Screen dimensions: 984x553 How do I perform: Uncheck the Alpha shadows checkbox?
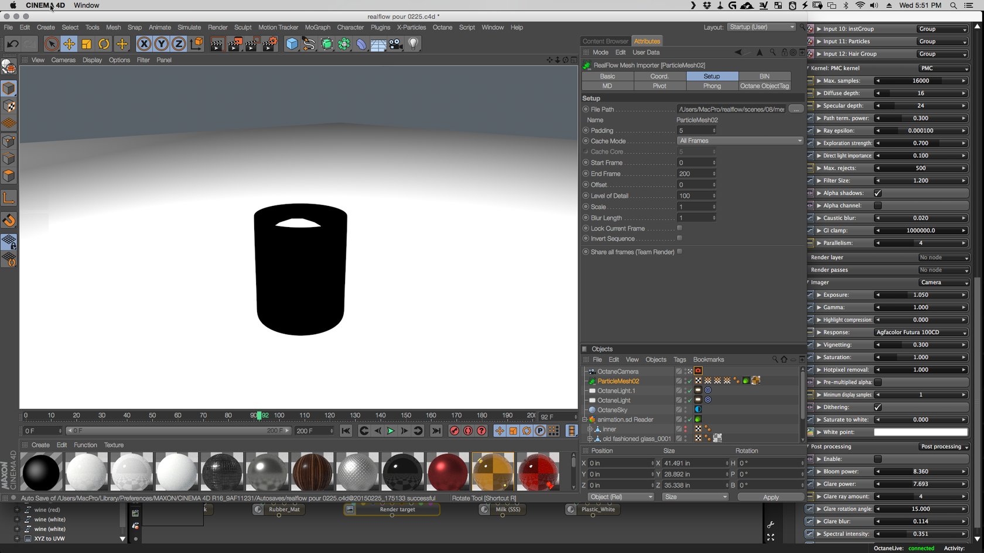tap(877, 193)
